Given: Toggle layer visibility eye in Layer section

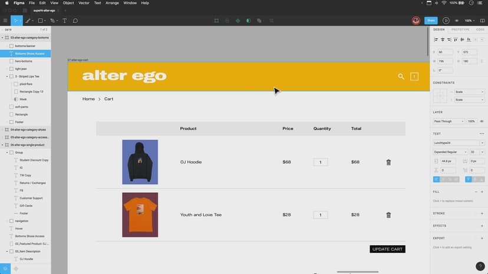Looking at the screenshot, I should pos(482,121).
